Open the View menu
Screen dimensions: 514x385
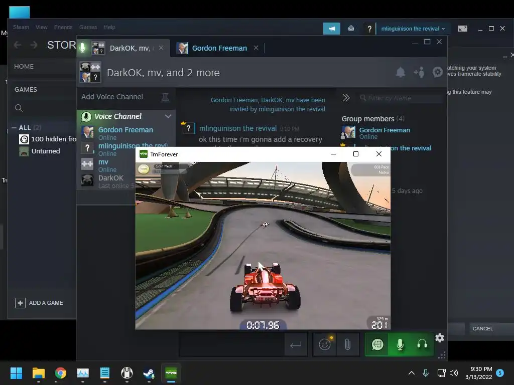click(x=41, y=27)
